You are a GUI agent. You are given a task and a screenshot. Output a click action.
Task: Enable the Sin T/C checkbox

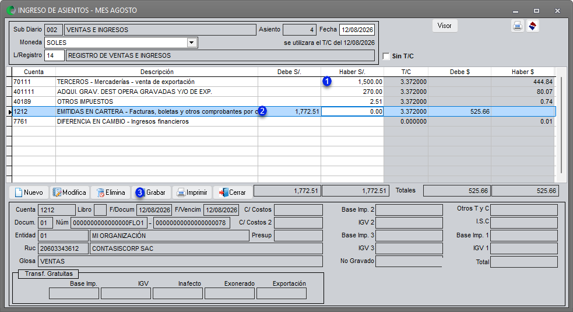tap(386, 57)
